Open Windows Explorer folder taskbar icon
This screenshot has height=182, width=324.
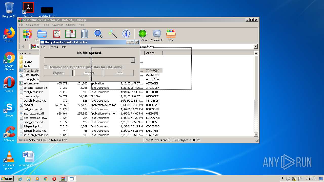pos(29,179)
